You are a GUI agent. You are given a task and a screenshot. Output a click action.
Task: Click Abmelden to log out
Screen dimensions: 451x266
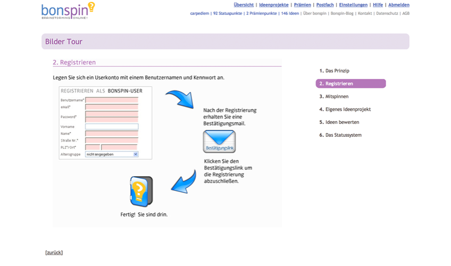coord(399,5)
